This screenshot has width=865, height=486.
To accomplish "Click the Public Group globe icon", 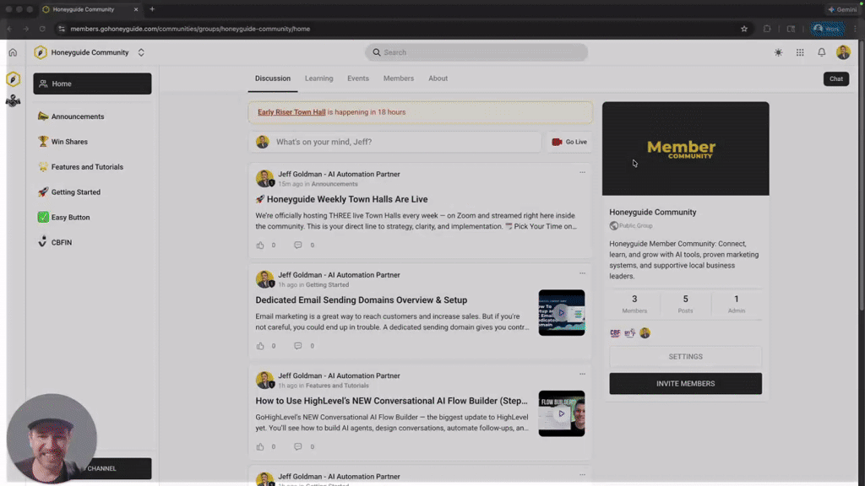I will point(613,226).
